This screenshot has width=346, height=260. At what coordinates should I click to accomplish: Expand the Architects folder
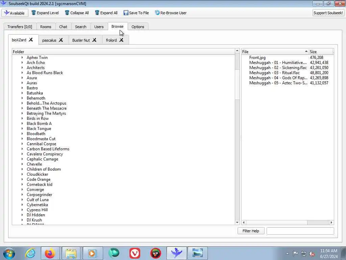click(22, 68)
